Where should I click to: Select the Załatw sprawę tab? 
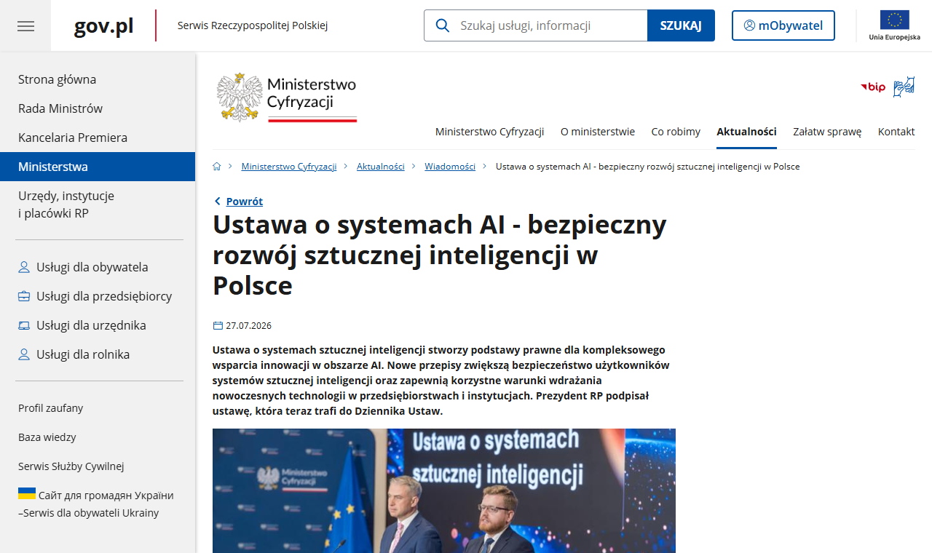pos(827,132)
